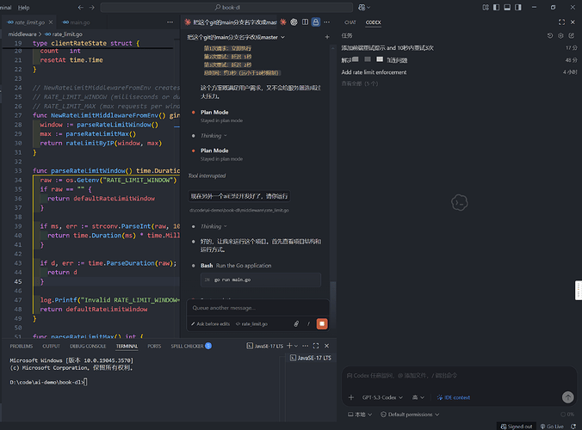The height and width of the screenshot is (430, 582).
Task: Maximize the terminal panel
Action: (x=316, y=346)
